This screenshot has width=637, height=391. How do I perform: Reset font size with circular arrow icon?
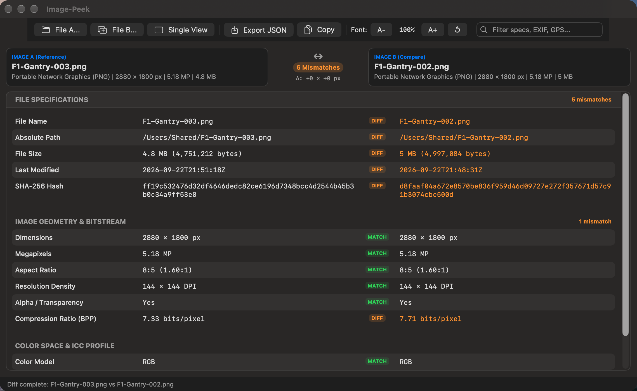tap(457, 30)
